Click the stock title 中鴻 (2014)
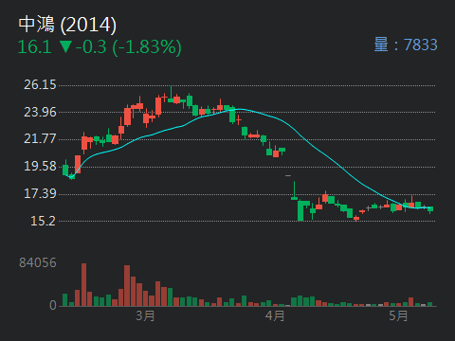 pyautogui.click(x=67, y=25)
